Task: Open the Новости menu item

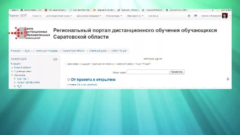Action: pyautogui.click(x=37, y=16)
